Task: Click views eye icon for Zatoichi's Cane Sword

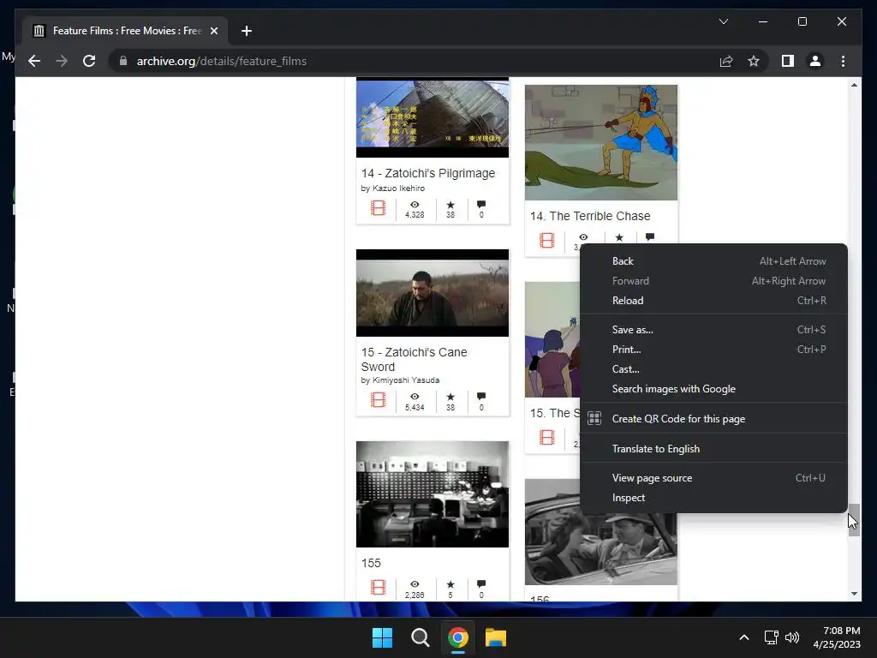Action: (x=415, y=397)
